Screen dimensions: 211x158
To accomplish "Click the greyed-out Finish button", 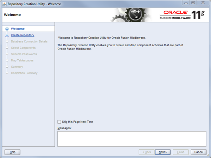I will [181, 152].
